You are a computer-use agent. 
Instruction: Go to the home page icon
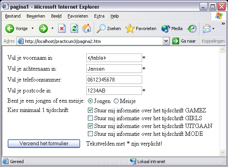[87, 28]
